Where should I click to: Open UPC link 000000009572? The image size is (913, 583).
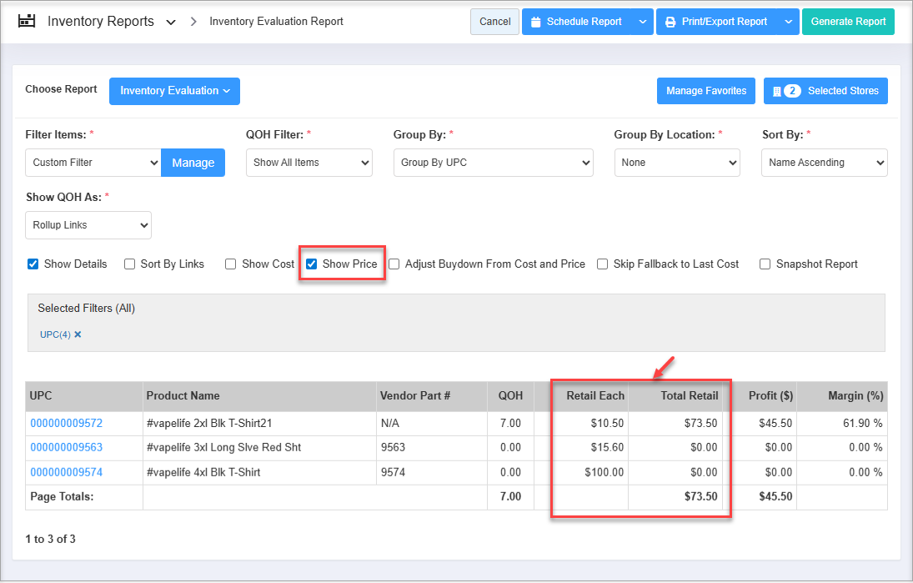[67, 424]
